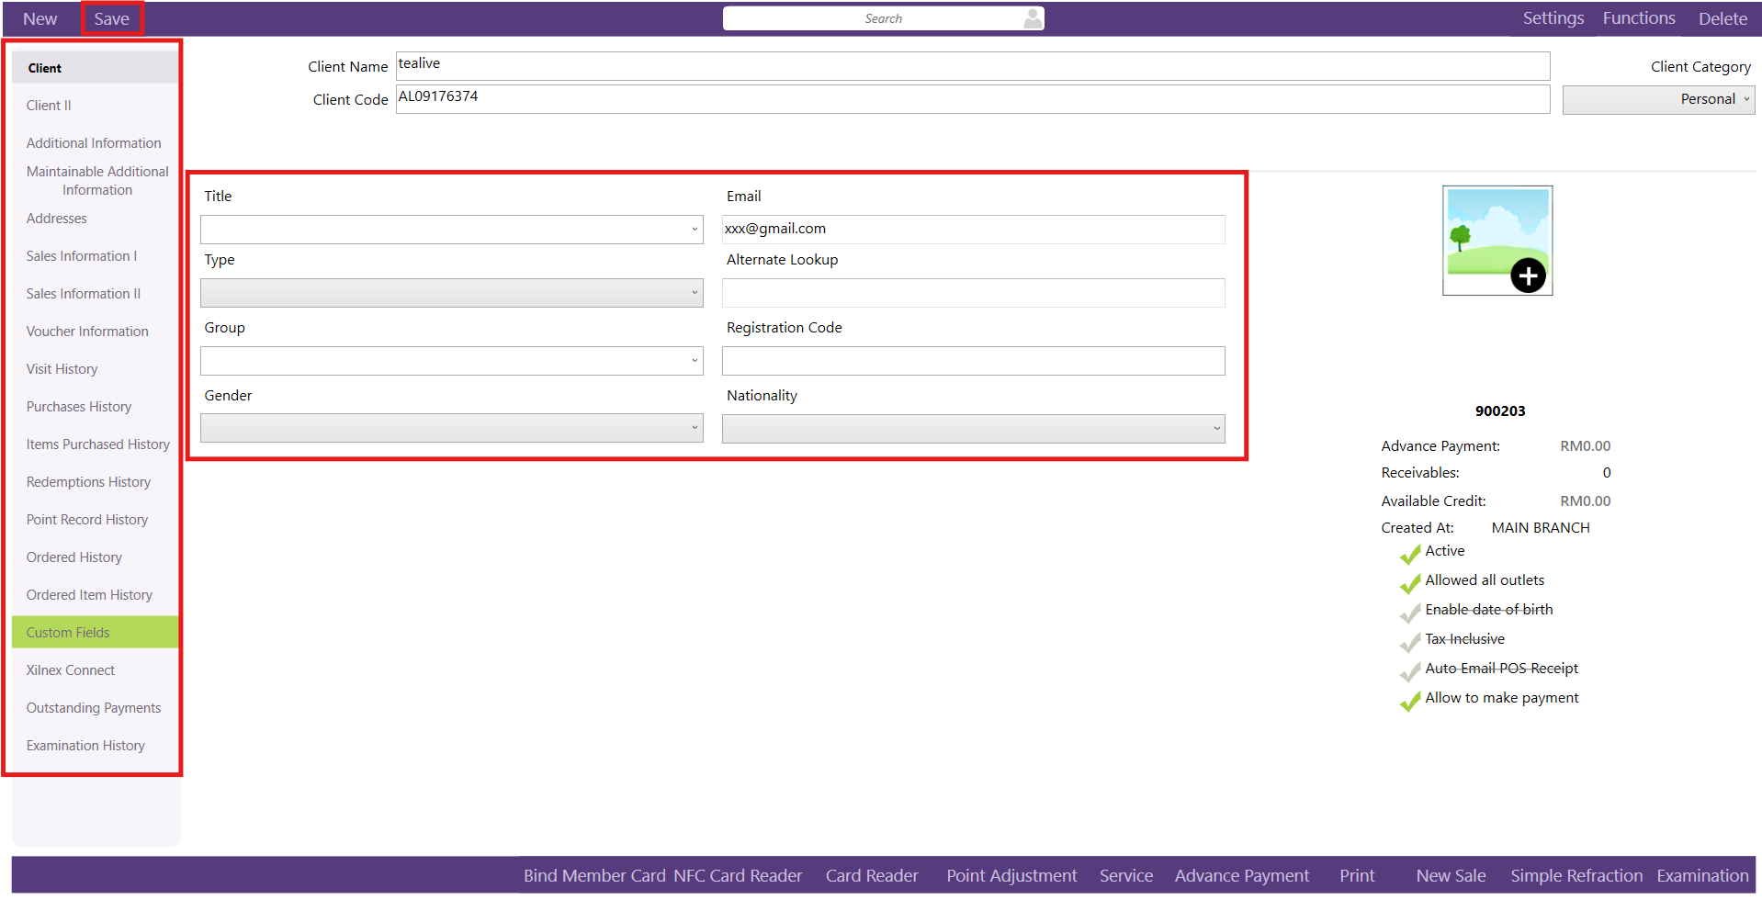The image size is (1762, 900).
Task: Open the Settings menu
Action: [1553, 18]
